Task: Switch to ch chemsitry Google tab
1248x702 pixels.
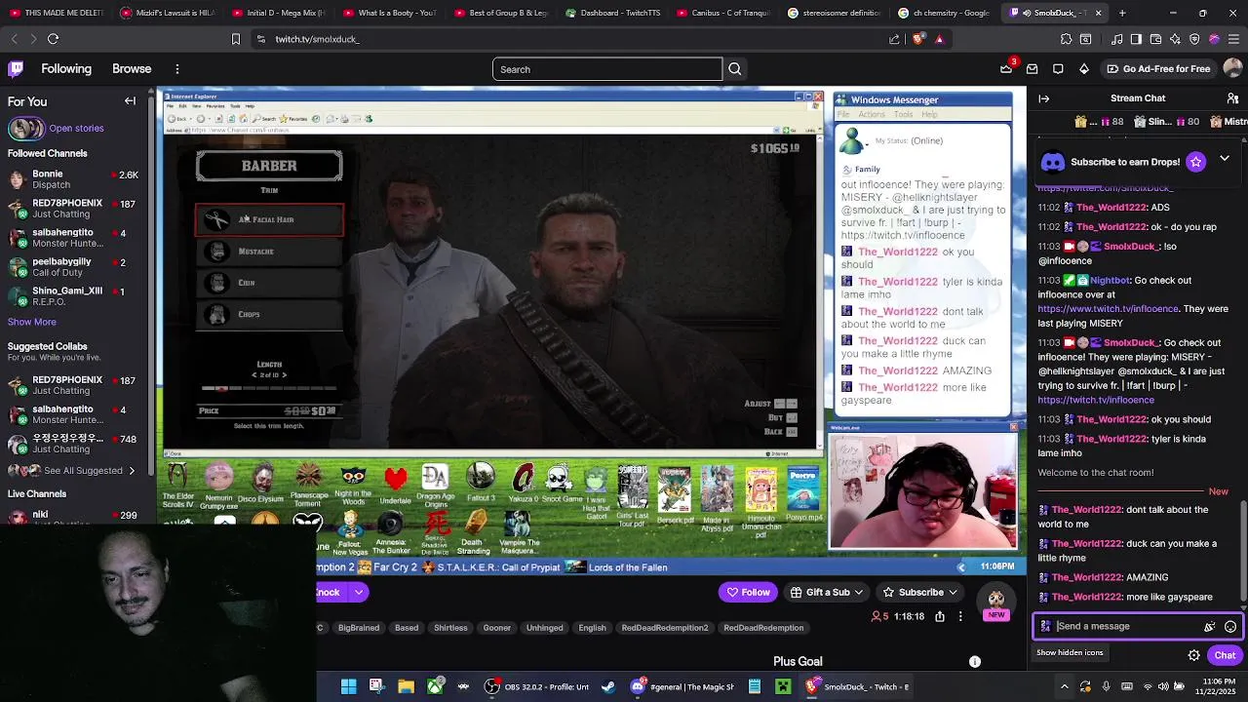Action: [x=945, y=13]
